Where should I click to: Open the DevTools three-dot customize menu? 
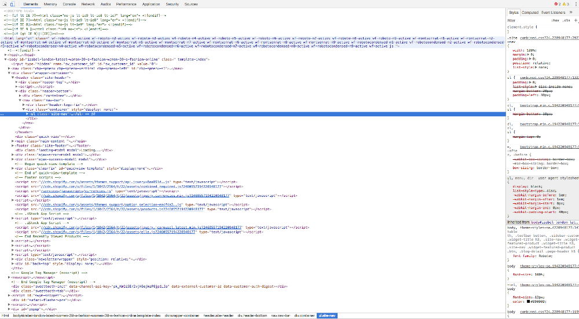[576, 4]
